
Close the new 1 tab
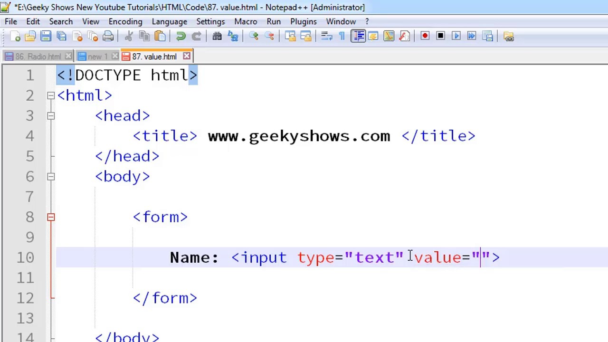(114, 57)
